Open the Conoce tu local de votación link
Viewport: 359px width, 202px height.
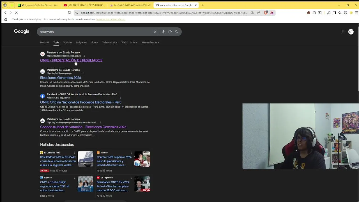[83, 127]
